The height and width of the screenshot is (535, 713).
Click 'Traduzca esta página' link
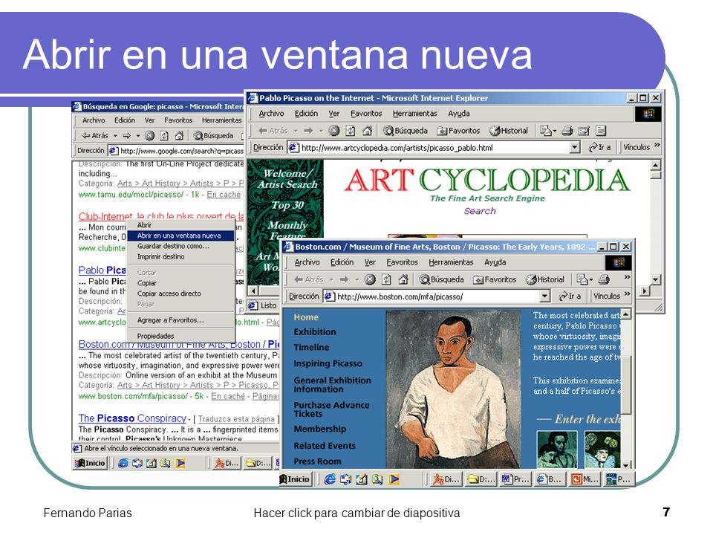click(236, 419)
